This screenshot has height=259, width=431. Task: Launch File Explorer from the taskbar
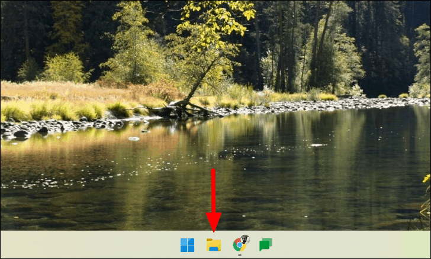214,245
